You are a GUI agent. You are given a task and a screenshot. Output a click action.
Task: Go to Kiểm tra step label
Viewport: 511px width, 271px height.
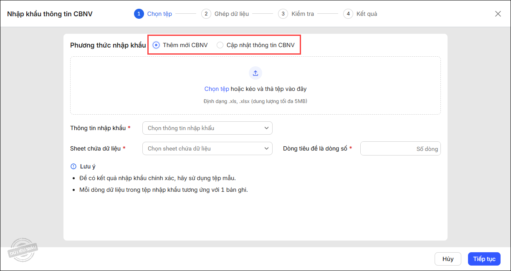302,14
